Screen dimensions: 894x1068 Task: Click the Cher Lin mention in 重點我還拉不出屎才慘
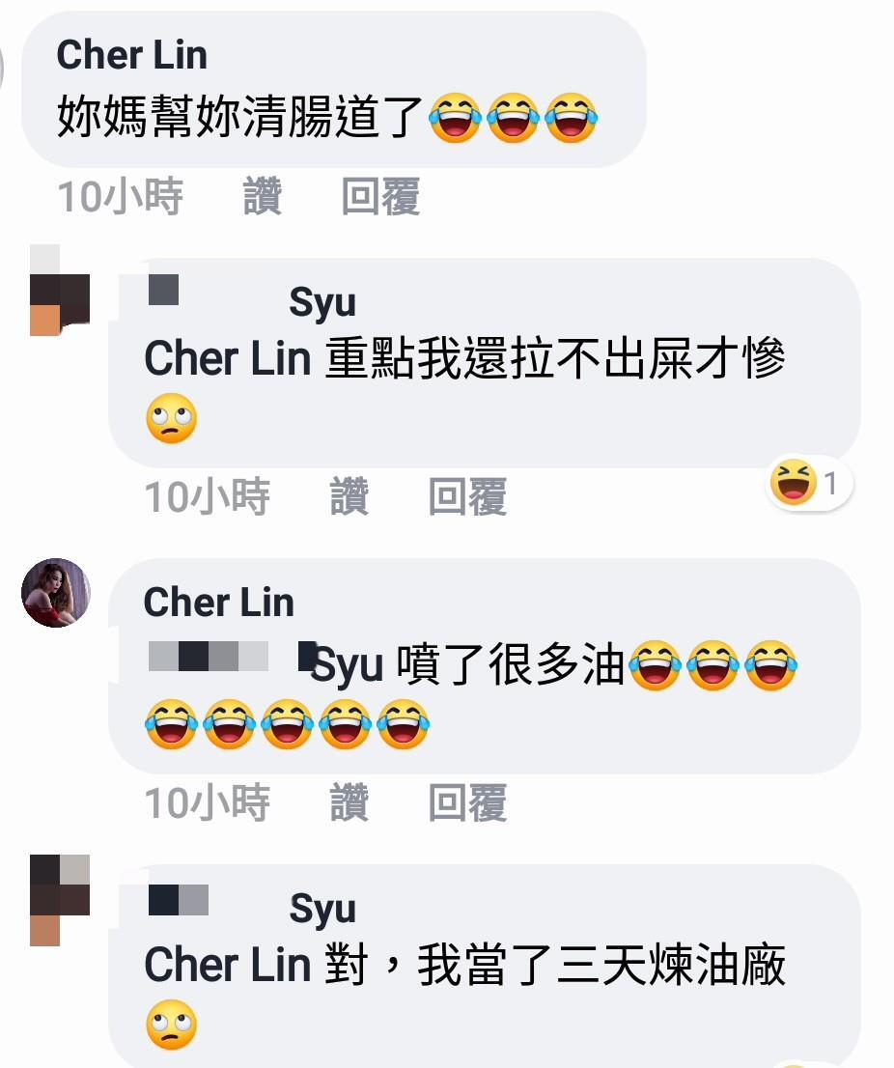coord(228,358)
